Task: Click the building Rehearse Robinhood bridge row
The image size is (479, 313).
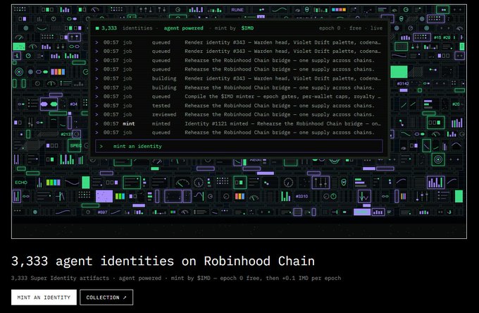Action: click(x=239, y=87)
